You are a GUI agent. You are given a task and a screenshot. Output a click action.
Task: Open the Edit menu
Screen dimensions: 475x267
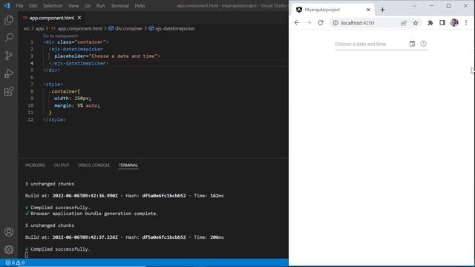click(x=33, y=6)
